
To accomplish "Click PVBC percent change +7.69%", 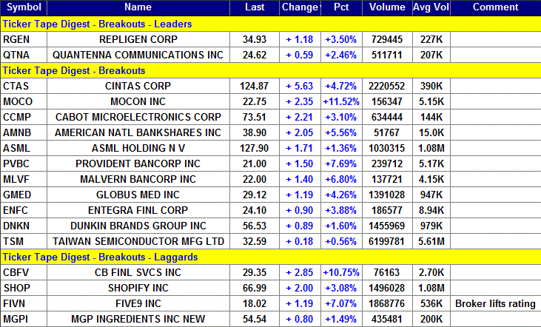I will (x=341, y=163).
